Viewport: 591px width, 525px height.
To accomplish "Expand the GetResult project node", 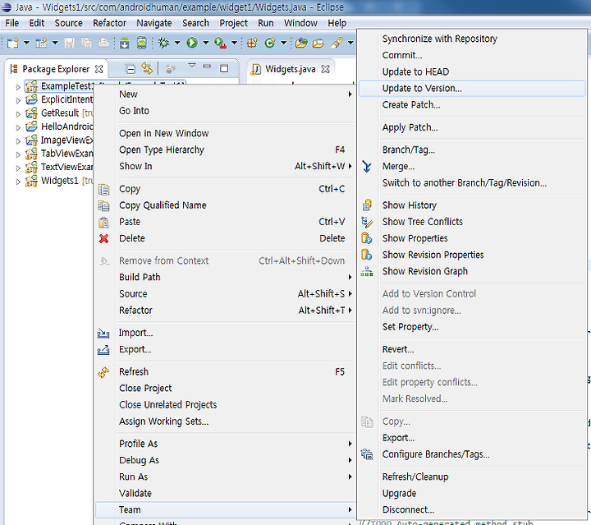I will tap(18, 114).
